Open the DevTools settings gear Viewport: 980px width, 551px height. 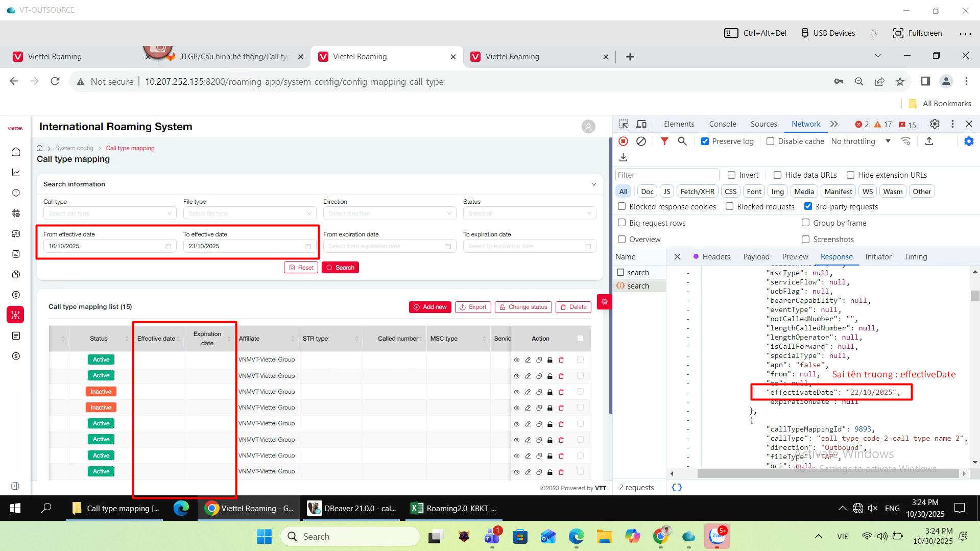[x=934, y=124]
